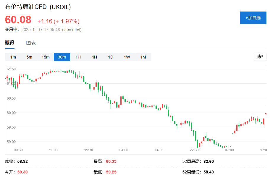Switch to the monthly 1M view
Viewport: 270px width, 177px height.
pyautogui.click(x=143, y=57)
